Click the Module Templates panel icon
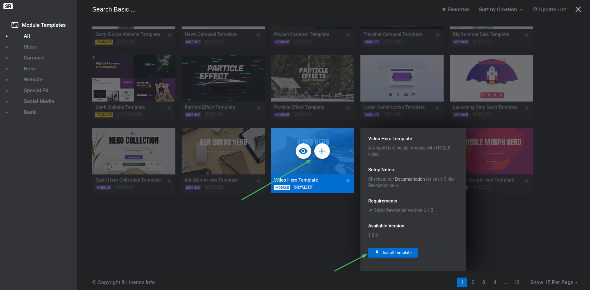590x290 pixels. coord(15,25)
